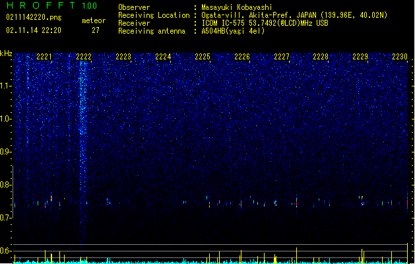Click the kHz axis unit label
The image size is (415, 264).
(6, 53)
